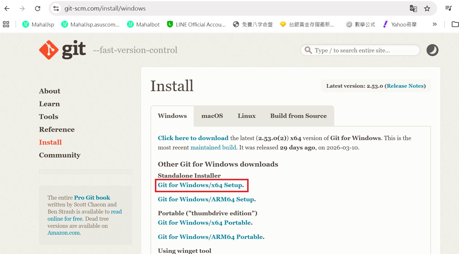Open LINE Official Account bookmark
This screenshot has height=254, width=459.
196,24
